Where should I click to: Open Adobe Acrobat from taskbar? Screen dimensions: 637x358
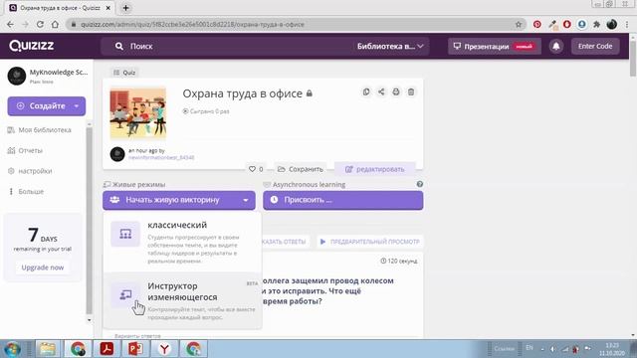(106, 349)
